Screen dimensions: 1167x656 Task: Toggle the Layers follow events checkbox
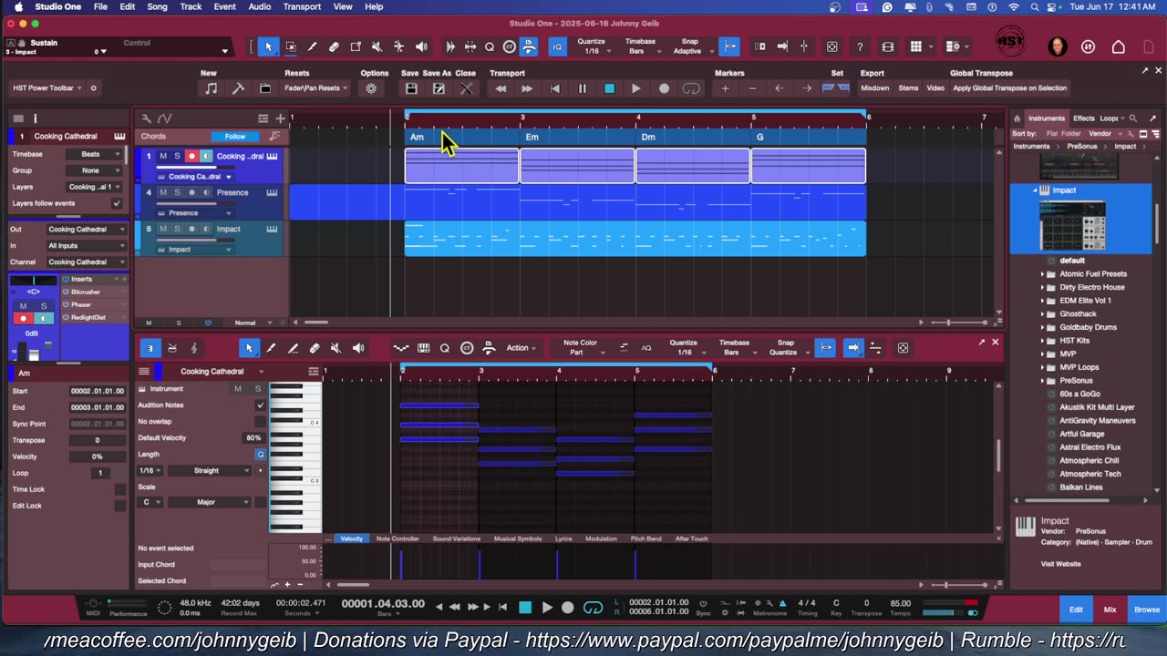117,203
